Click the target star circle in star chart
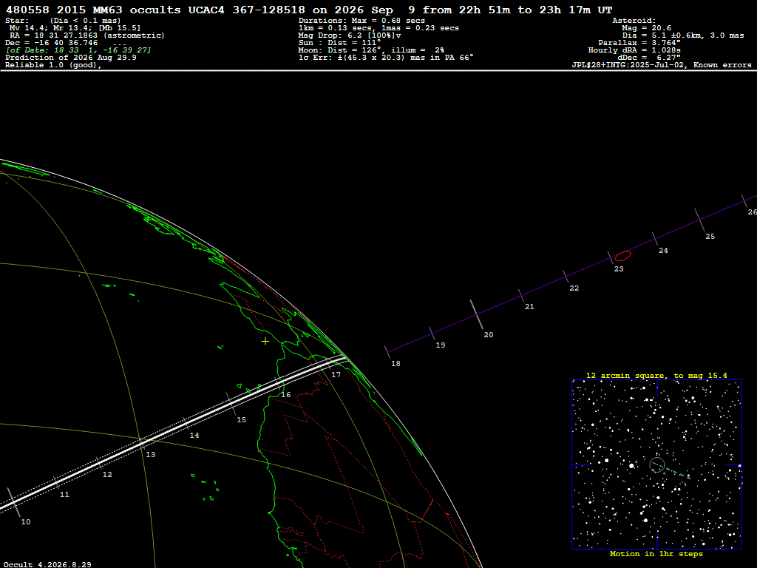The width and height of the screenshot is (757, 568). pos(657,464)
